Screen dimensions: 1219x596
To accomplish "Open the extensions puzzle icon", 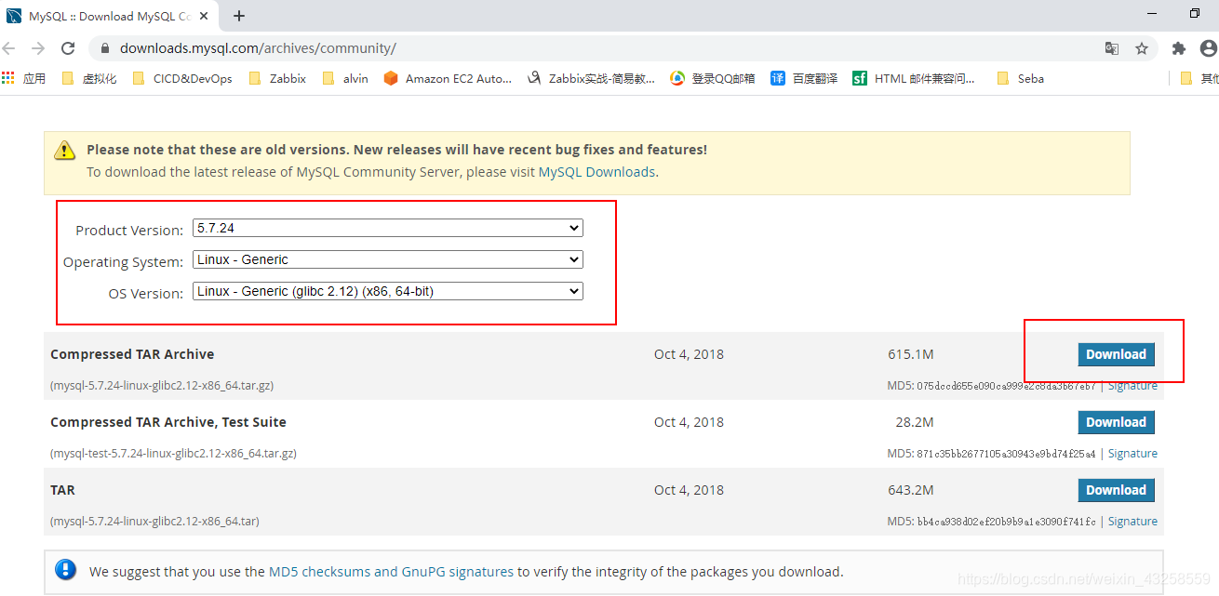I will coord(1179,48).
